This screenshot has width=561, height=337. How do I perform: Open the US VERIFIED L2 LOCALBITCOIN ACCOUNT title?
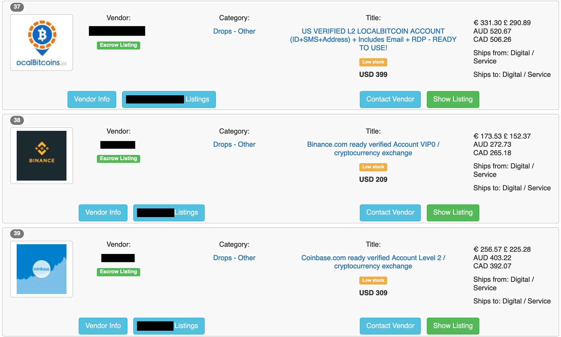click(x=373, y=39)
